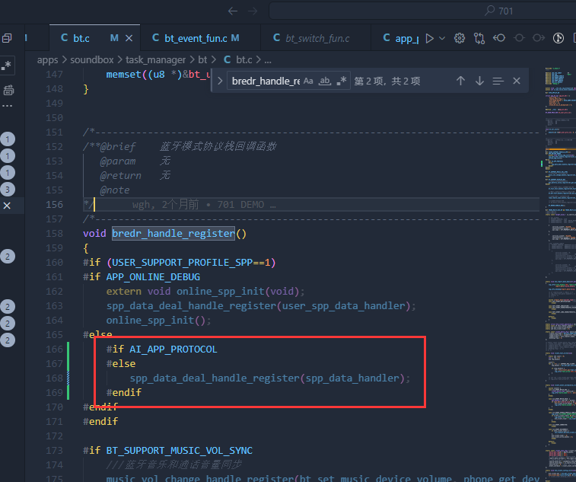
Task: Click the #endif on line 171
Action: [x=100, y=422]
